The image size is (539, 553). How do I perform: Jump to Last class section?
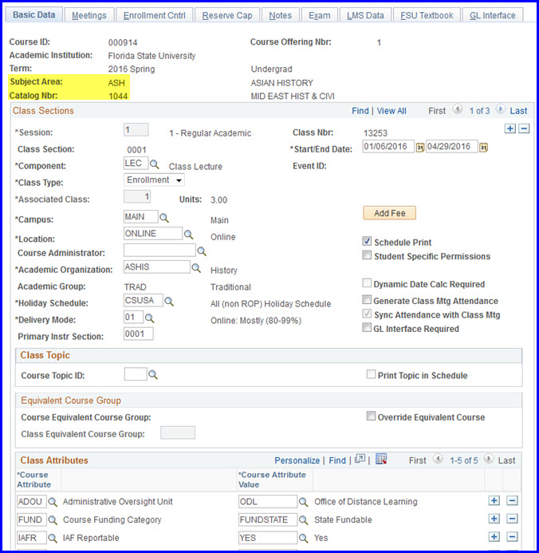(518, 111)
